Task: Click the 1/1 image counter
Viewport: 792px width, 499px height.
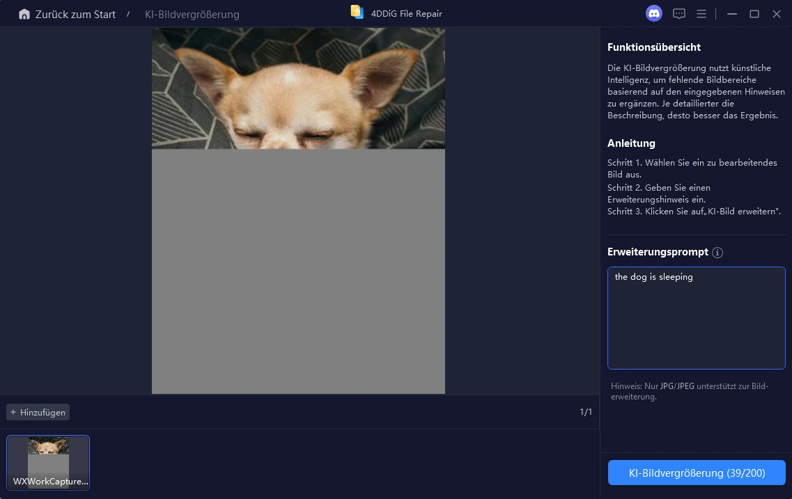Action: (x=586, y=412)
